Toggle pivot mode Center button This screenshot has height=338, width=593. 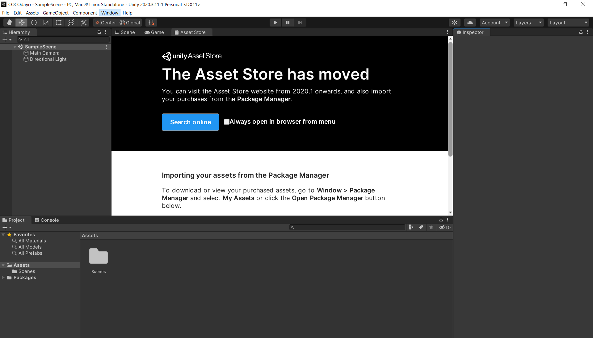coord(105,23)
